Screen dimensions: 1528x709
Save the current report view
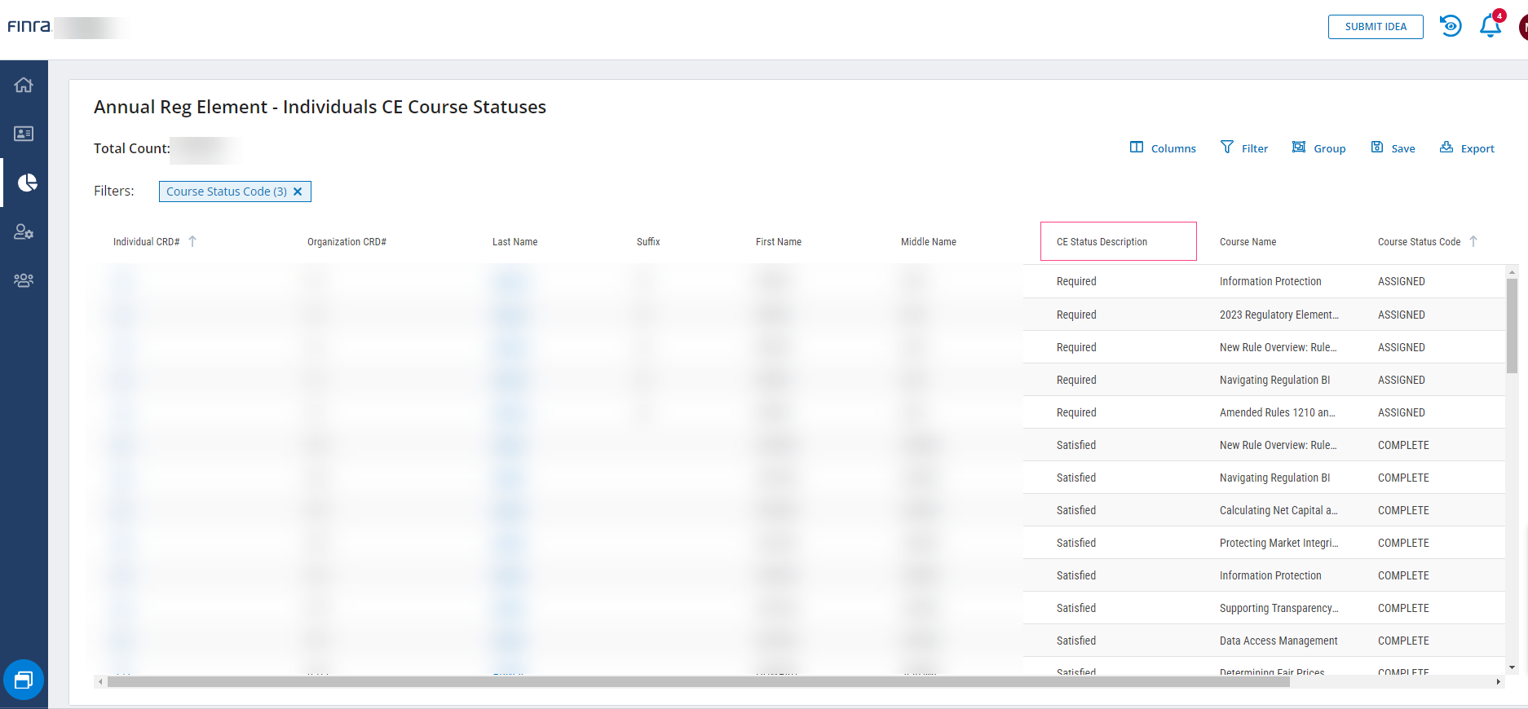(1393, 148)
